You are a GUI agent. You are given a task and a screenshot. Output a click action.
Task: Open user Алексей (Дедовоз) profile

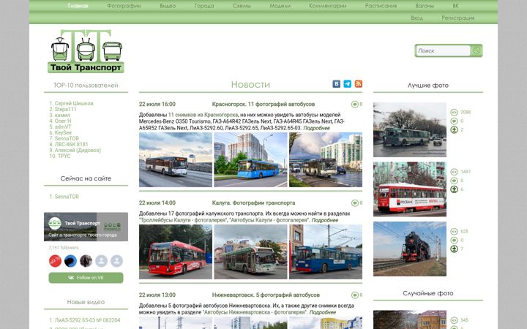tap(78, 150)
